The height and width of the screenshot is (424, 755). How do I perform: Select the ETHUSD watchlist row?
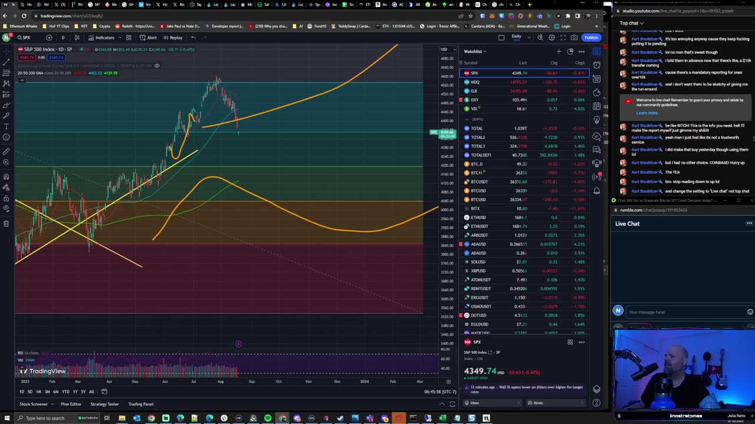(524, 217)
